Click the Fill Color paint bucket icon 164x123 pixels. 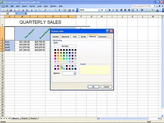point(152,10)
